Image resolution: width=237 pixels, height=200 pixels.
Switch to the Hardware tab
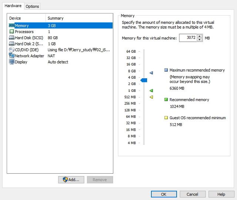point(13,6)
